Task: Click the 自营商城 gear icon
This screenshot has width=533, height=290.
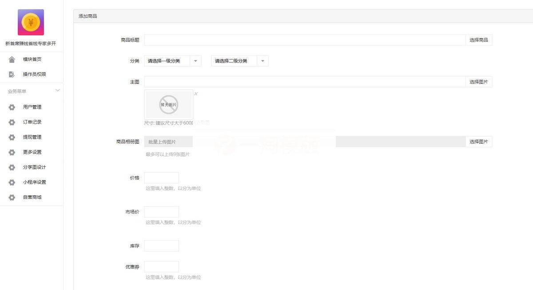Action: click(x=11, y=197)
